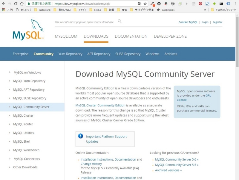Open the DEVELOPER ZONE top navigation tab
This screenshot has width=239, height=180.
click(x=170, y=36)
